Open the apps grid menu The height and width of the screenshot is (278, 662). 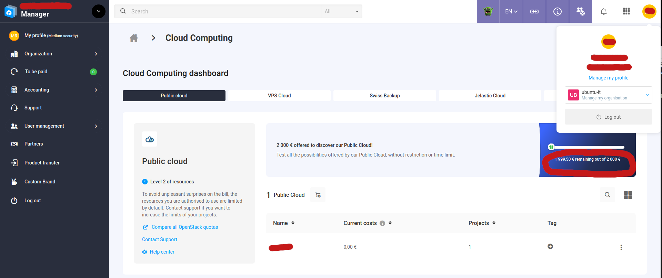coord(626,12)
